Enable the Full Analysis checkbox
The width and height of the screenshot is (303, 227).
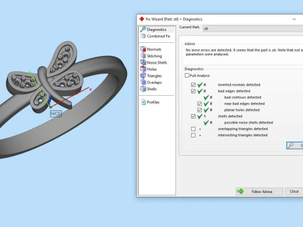pyautogui.click(x=187, y=75)
